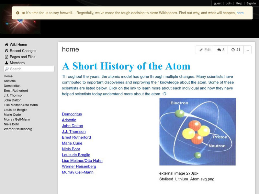Image resolution: width=259 pixels, height=194 pixels.
Task: Open Marie Curie in the sidebar page list
Action: coord(12,114)
